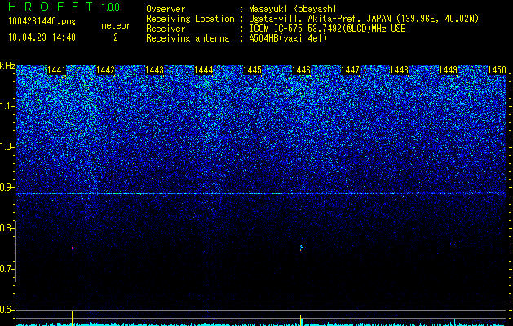Click time marker 1449
Screen dimensions: 513x326
tap(448, 70)
